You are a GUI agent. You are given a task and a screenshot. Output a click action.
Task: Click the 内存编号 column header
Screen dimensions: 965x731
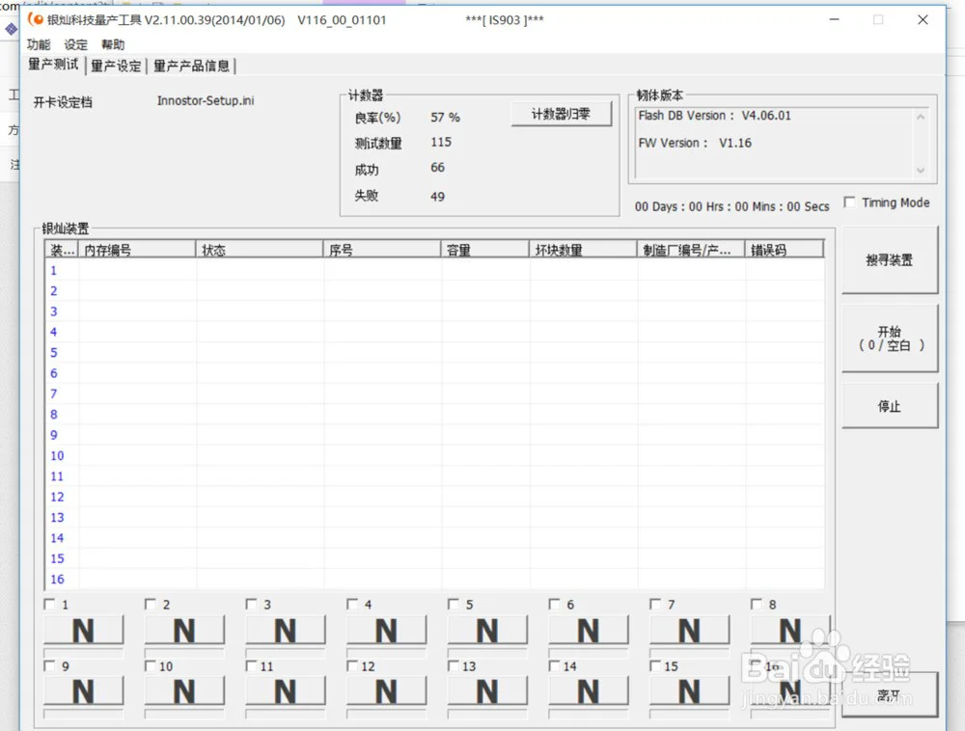pos(137,250)
